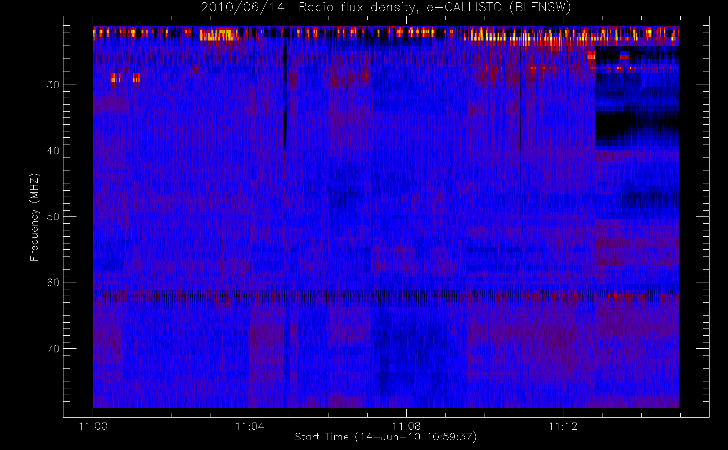
Task: Click the 'Frequency (MHZ)' axis label
Action: [35, 217]
